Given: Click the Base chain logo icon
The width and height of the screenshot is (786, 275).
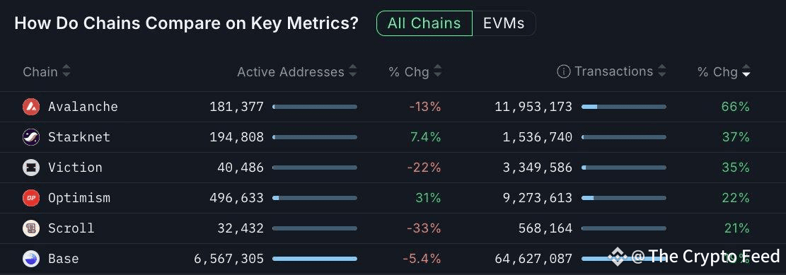Looking at the screenshot, I should point(31,259).
